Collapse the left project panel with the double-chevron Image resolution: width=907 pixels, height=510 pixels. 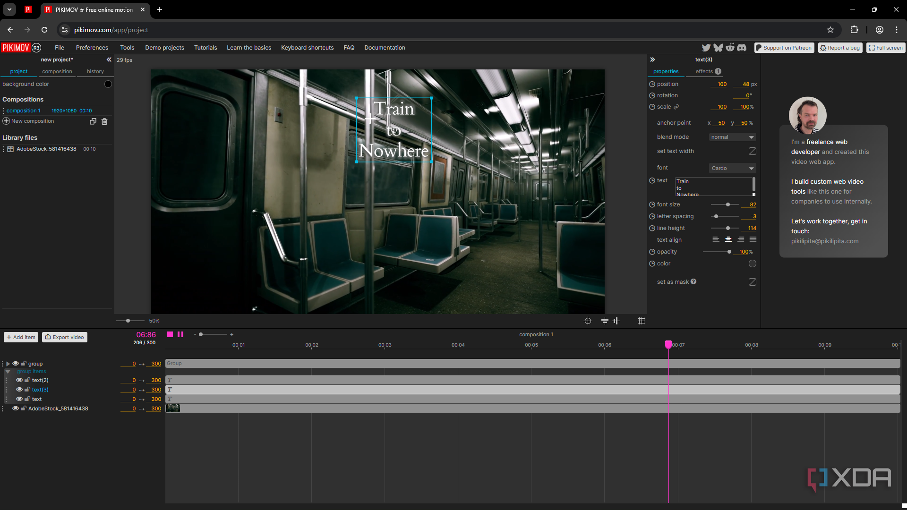tap(109, 59)
